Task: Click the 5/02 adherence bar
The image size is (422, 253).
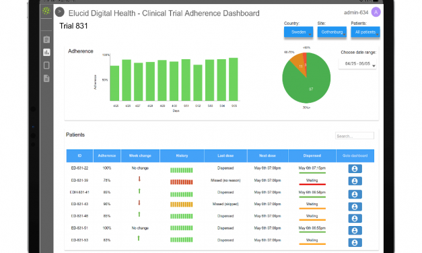Action: point(198,83)
